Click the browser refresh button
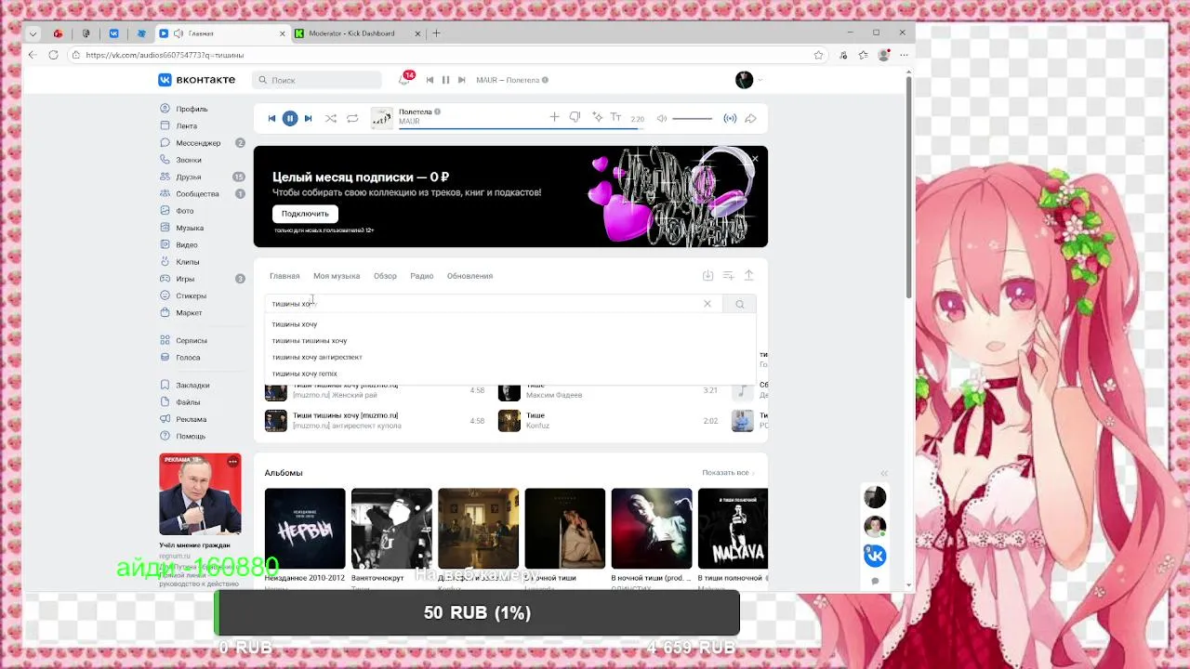The image size is (1190, 669). point(53,55)
